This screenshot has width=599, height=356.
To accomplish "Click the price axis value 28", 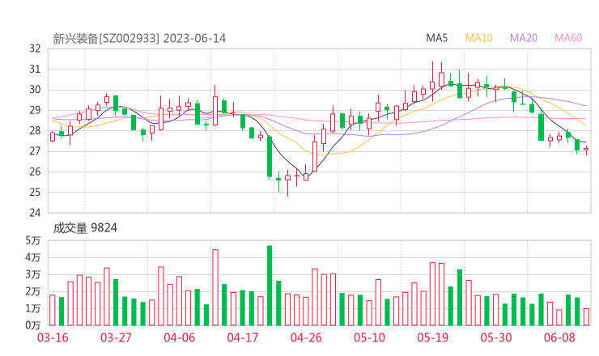I will coord(35,130).
